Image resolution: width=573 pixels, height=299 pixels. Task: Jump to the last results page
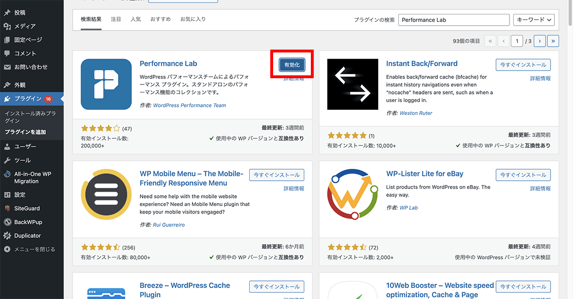(x=553, y=41)
